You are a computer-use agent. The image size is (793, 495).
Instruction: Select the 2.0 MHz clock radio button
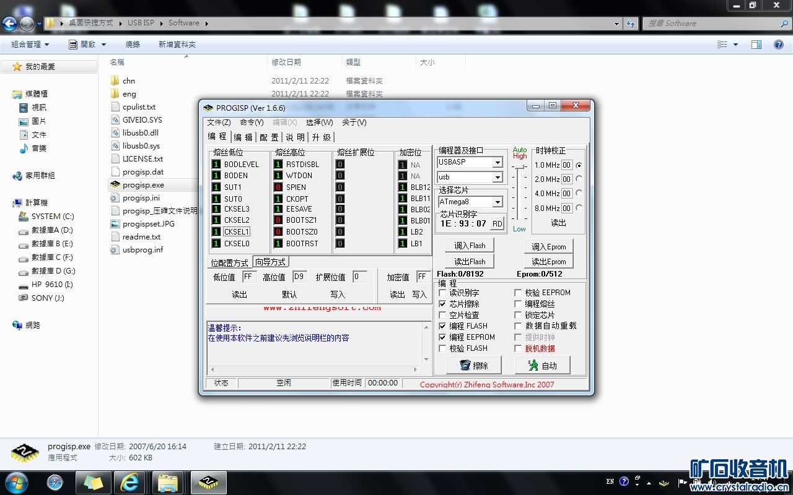579,179
